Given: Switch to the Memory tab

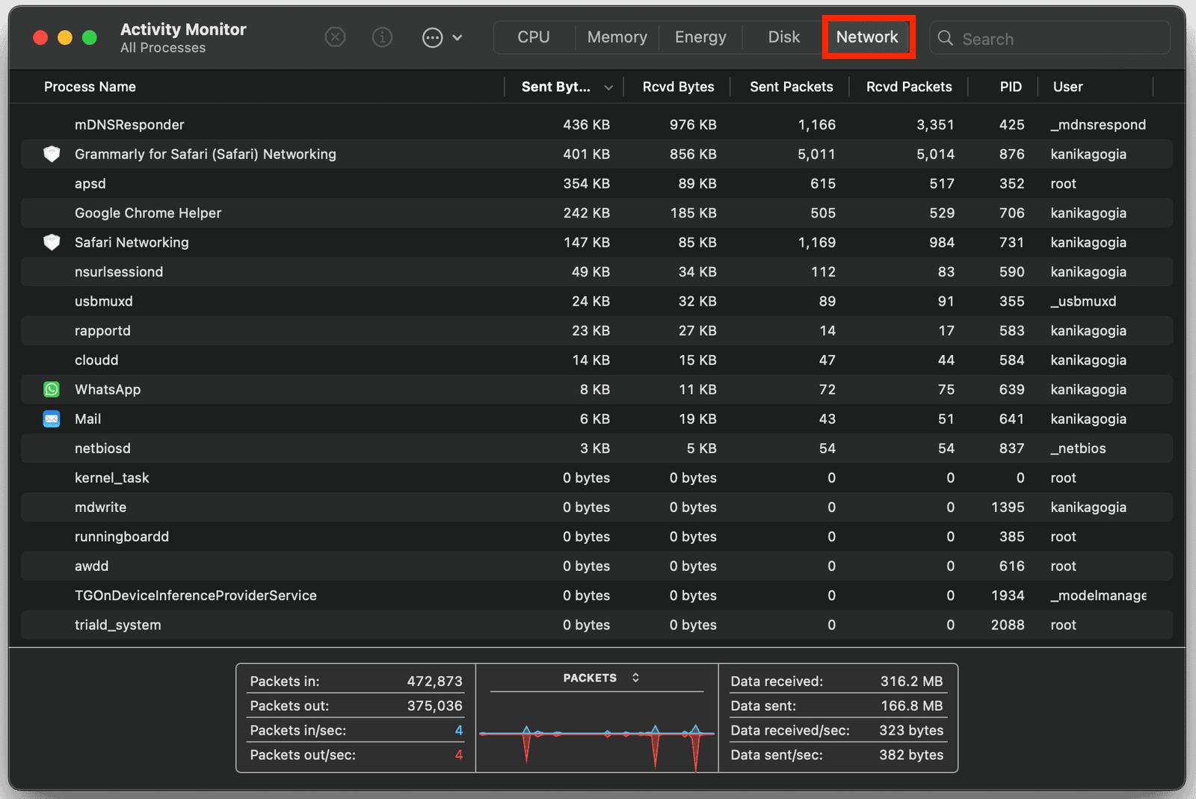Looking at the screenshot, I should (617, 37).
